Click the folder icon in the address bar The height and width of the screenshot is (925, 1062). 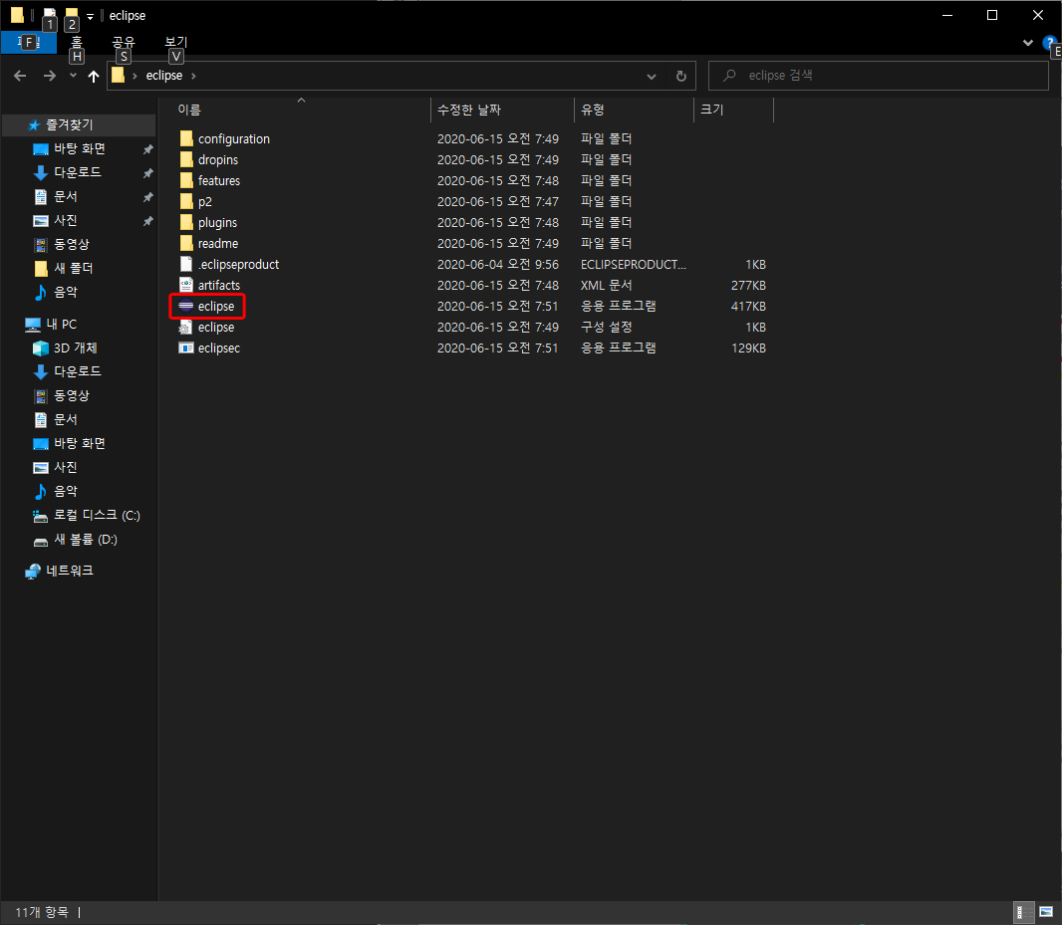pos(118,76)
